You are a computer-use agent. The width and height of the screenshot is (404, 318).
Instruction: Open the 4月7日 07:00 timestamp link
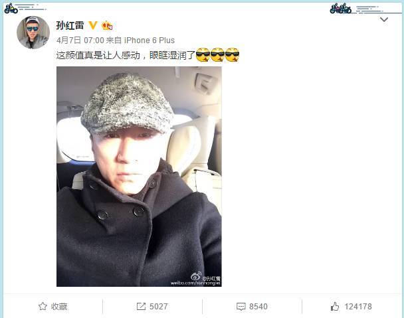pos(80,40)
